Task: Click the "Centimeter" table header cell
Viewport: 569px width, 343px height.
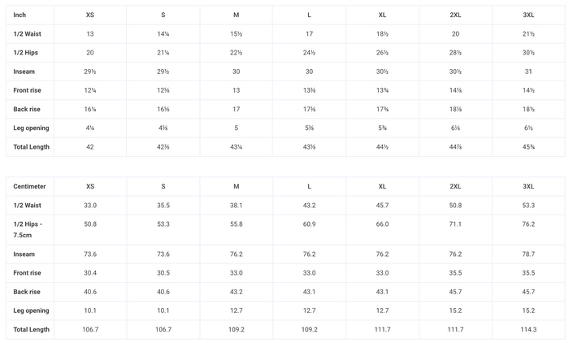Action: pos(29,186)
